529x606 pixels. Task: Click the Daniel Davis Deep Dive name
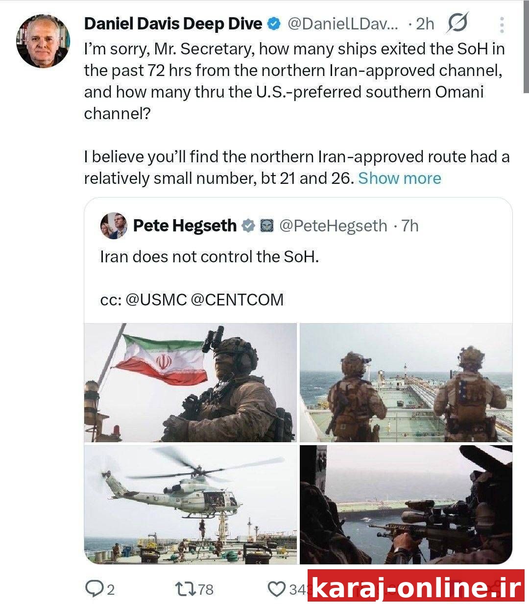(173, 24)
